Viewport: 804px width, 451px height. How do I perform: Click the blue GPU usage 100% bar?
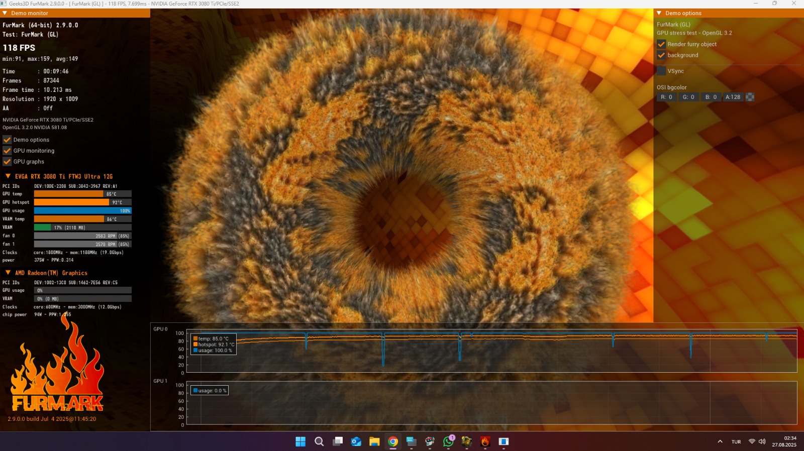tap(83, 211)
